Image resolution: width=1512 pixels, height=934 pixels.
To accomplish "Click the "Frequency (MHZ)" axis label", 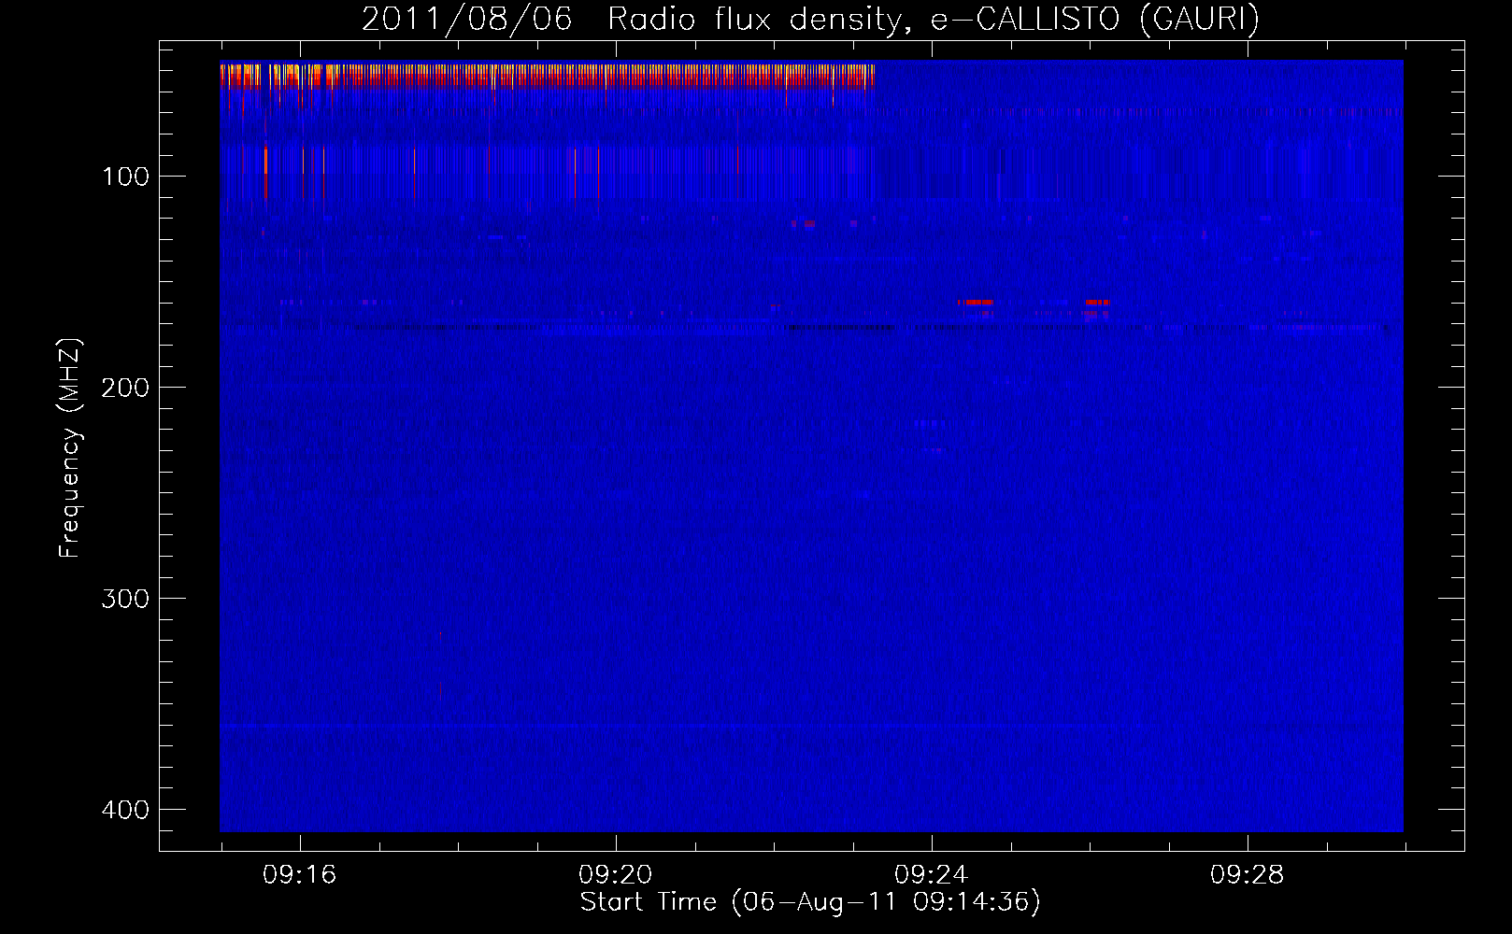I will (x=70, y=448).
